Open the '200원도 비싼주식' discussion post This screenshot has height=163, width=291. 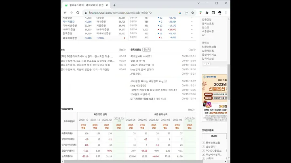[x=140, y=94]
